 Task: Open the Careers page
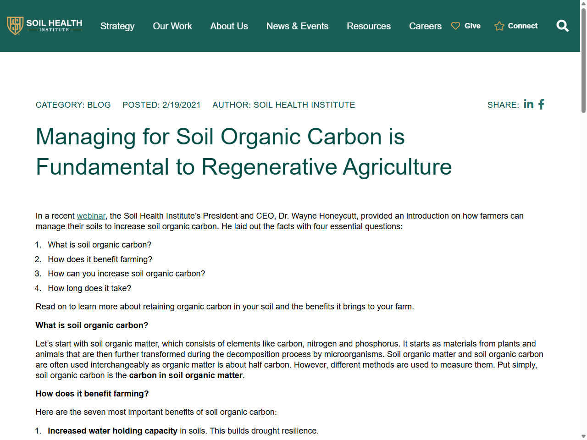point(425,26)
